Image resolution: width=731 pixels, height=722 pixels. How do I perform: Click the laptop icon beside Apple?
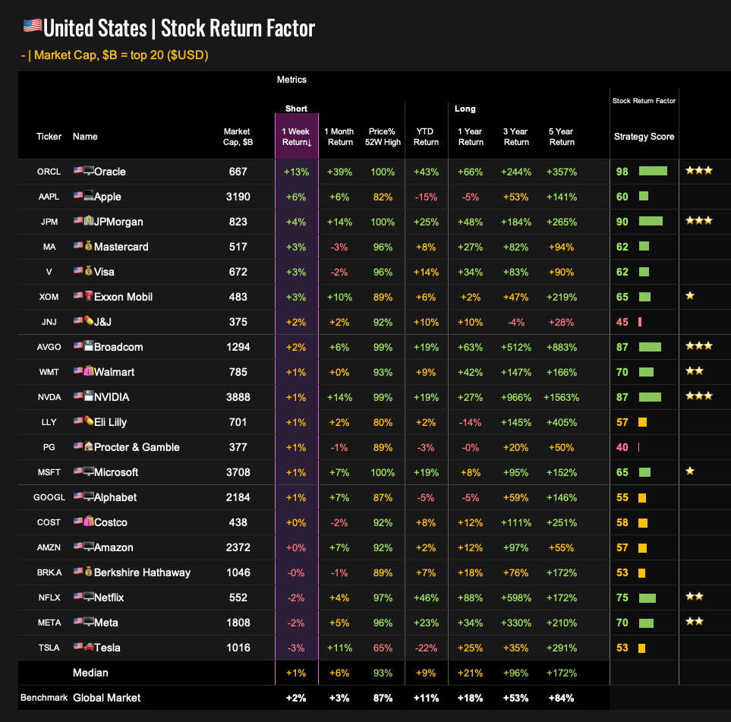[x=89, y=195]
